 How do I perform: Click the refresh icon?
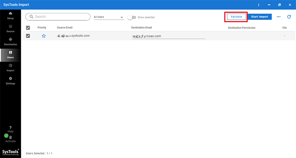[289, 17]
